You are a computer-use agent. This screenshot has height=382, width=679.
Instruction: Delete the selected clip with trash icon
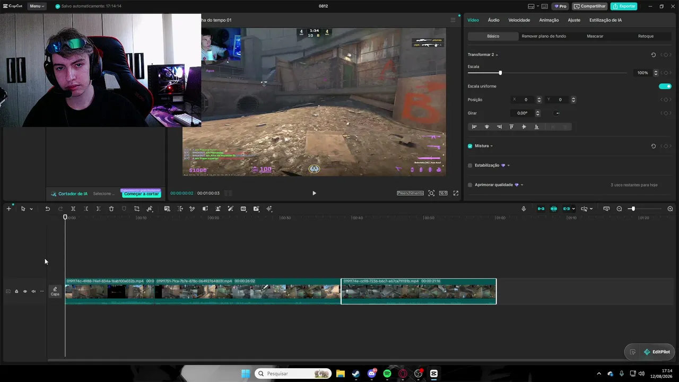tap(111, 209)
